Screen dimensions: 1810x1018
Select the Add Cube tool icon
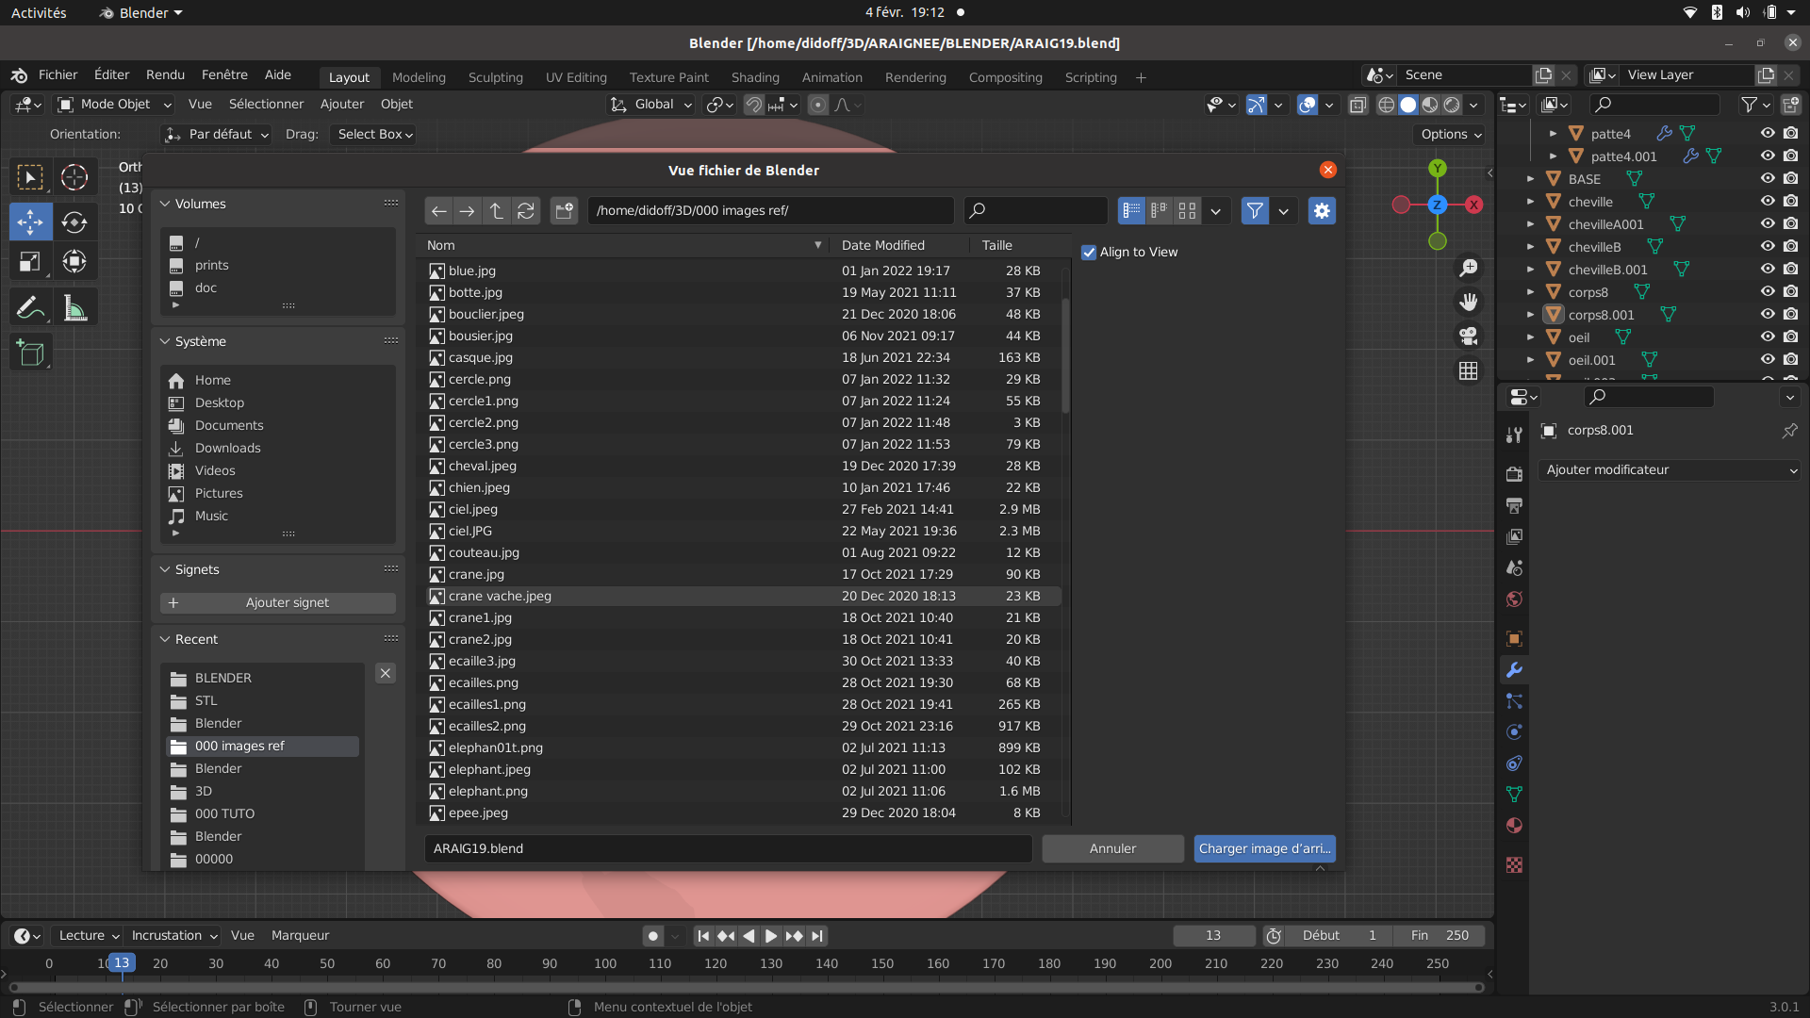pyautogui.click(x=30, y=353)
